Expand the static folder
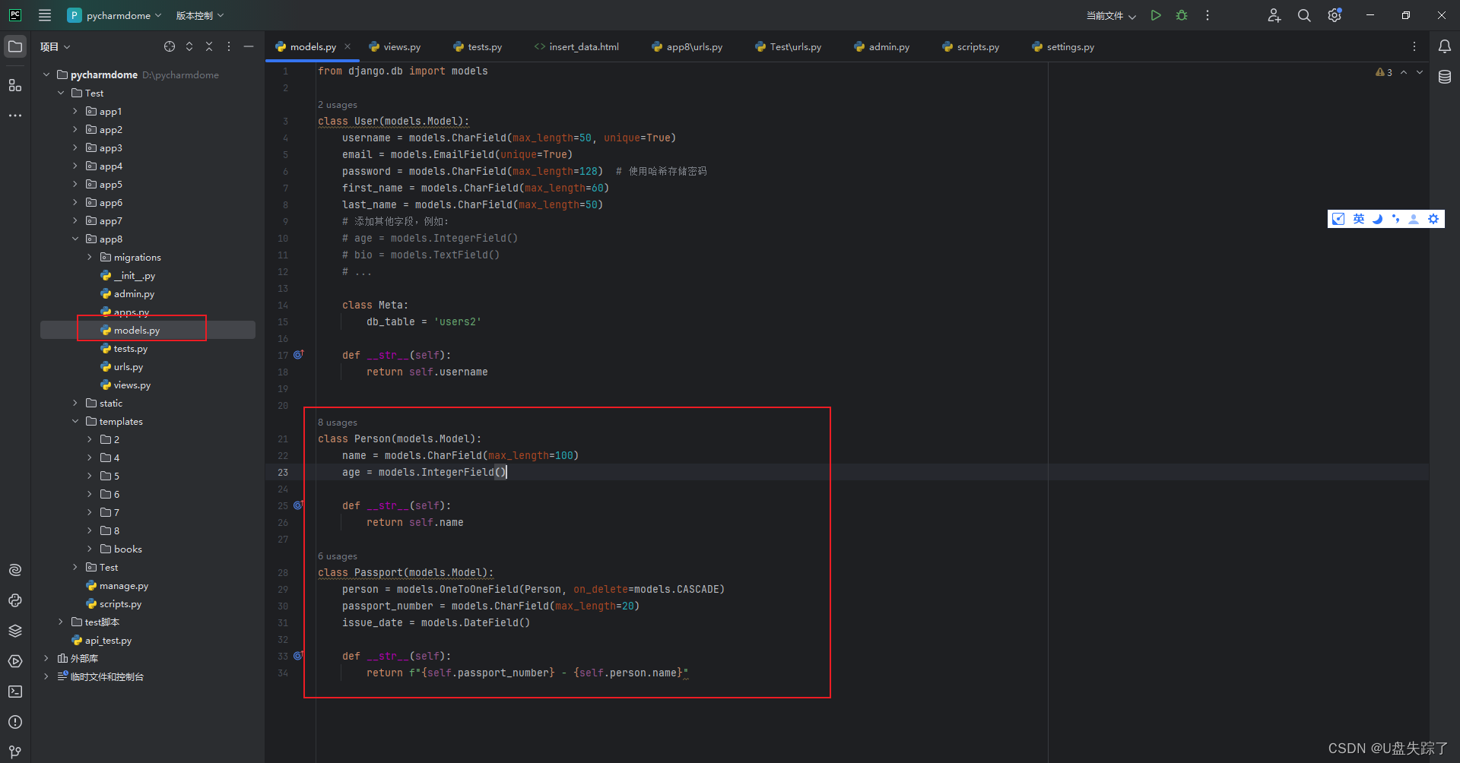1460x763 pixels. coord(75,403)
